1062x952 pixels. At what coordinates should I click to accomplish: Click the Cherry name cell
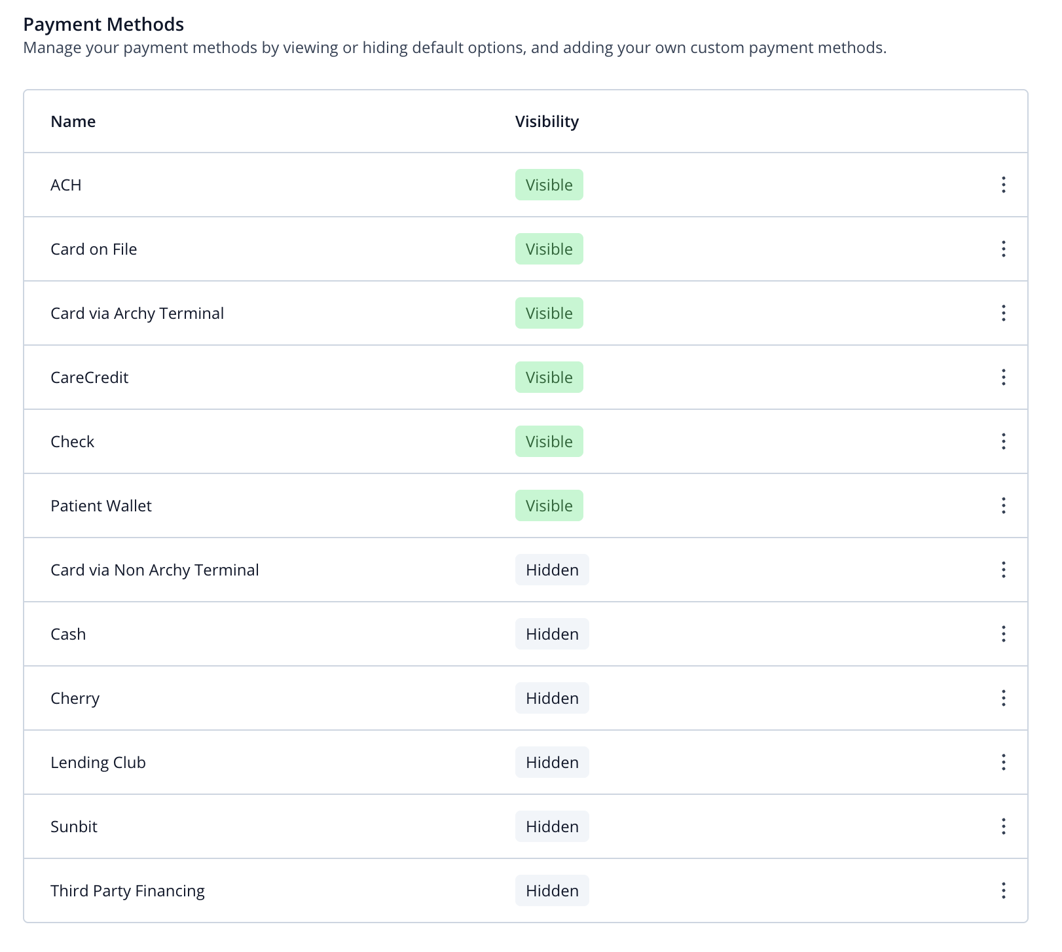[x=75, y=699]
